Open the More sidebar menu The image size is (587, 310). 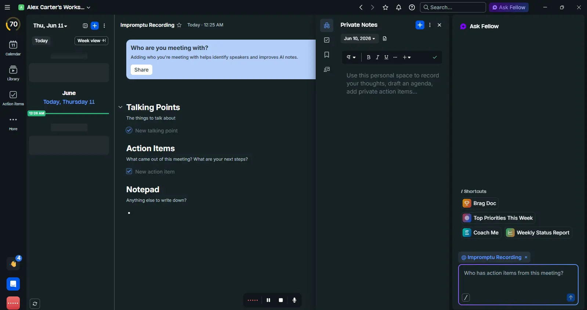pos(13,123)
